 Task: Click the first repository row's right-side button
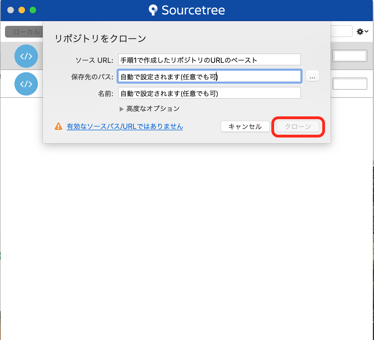(350, 56)
